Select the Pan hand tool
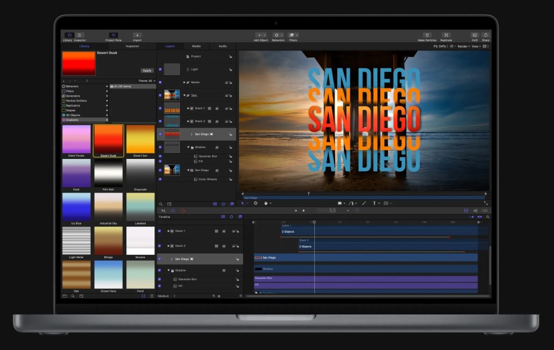Image resolution: width=554 pixels, height=350 pixels. tap(266, 203)
